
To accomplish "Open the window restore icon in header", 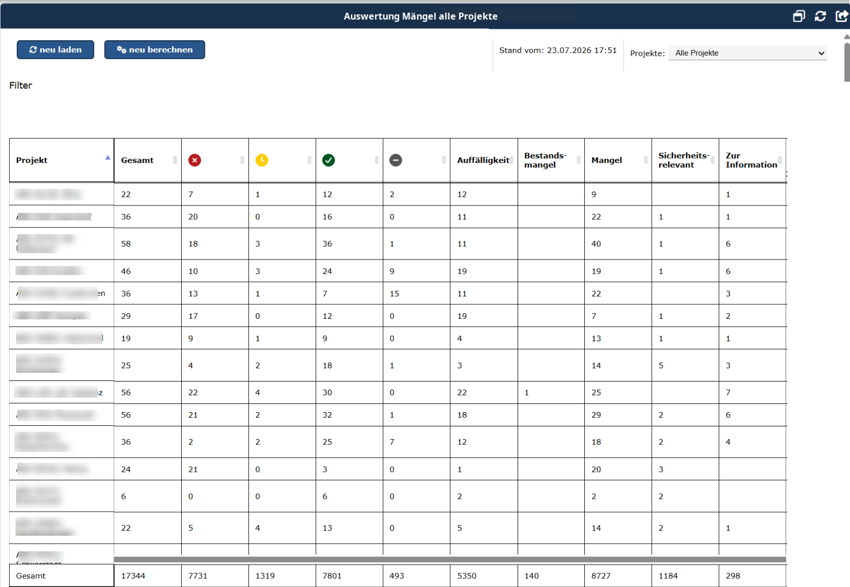I will (x=799, y=16).
